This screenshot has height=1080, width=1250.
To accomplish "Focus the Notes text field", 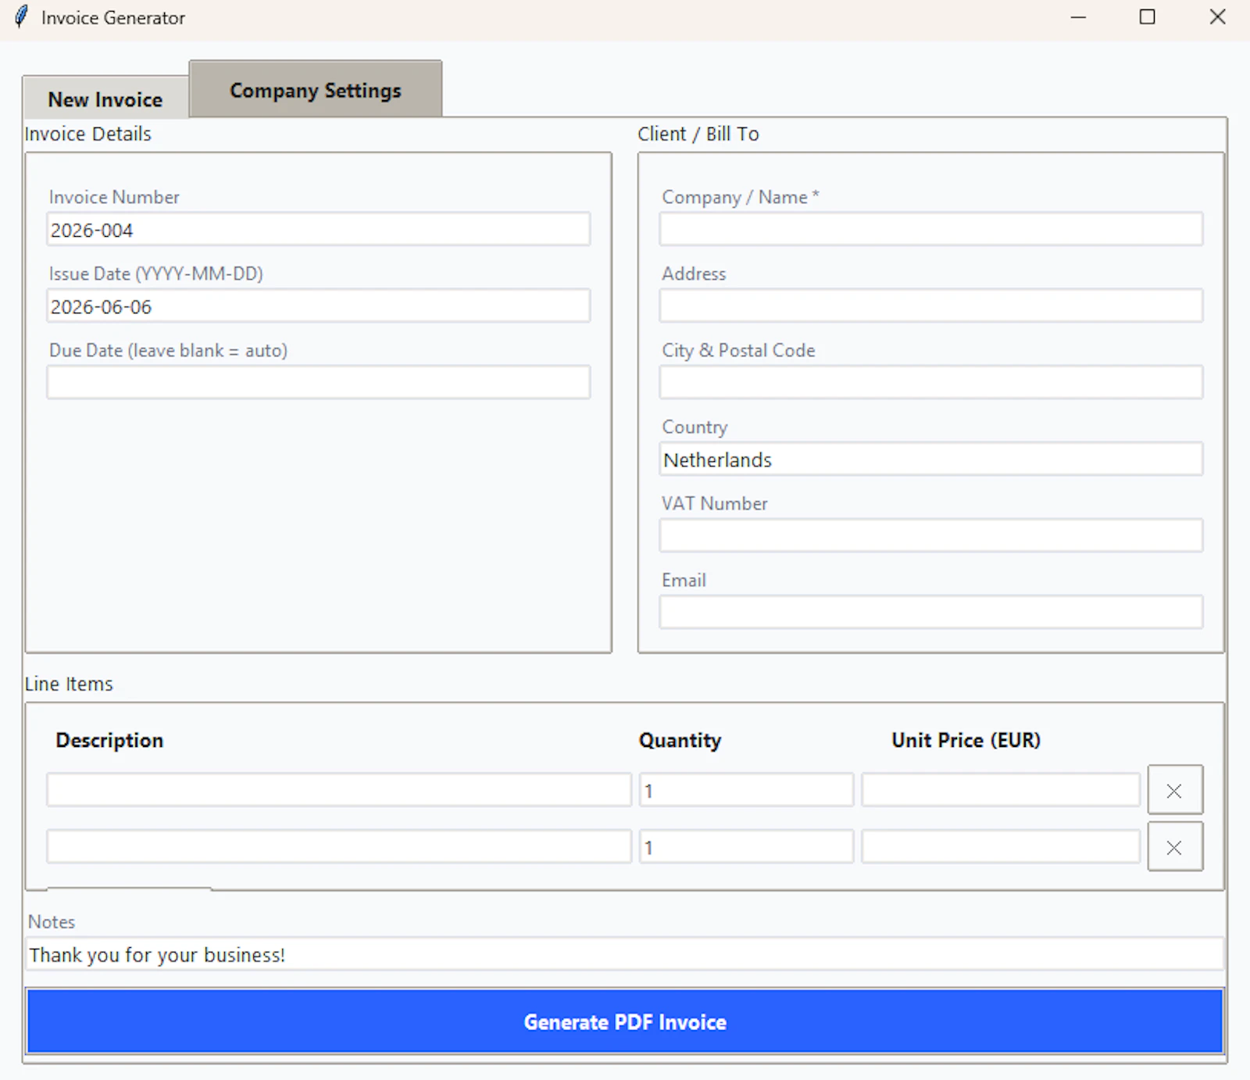I will coord(625,954).
